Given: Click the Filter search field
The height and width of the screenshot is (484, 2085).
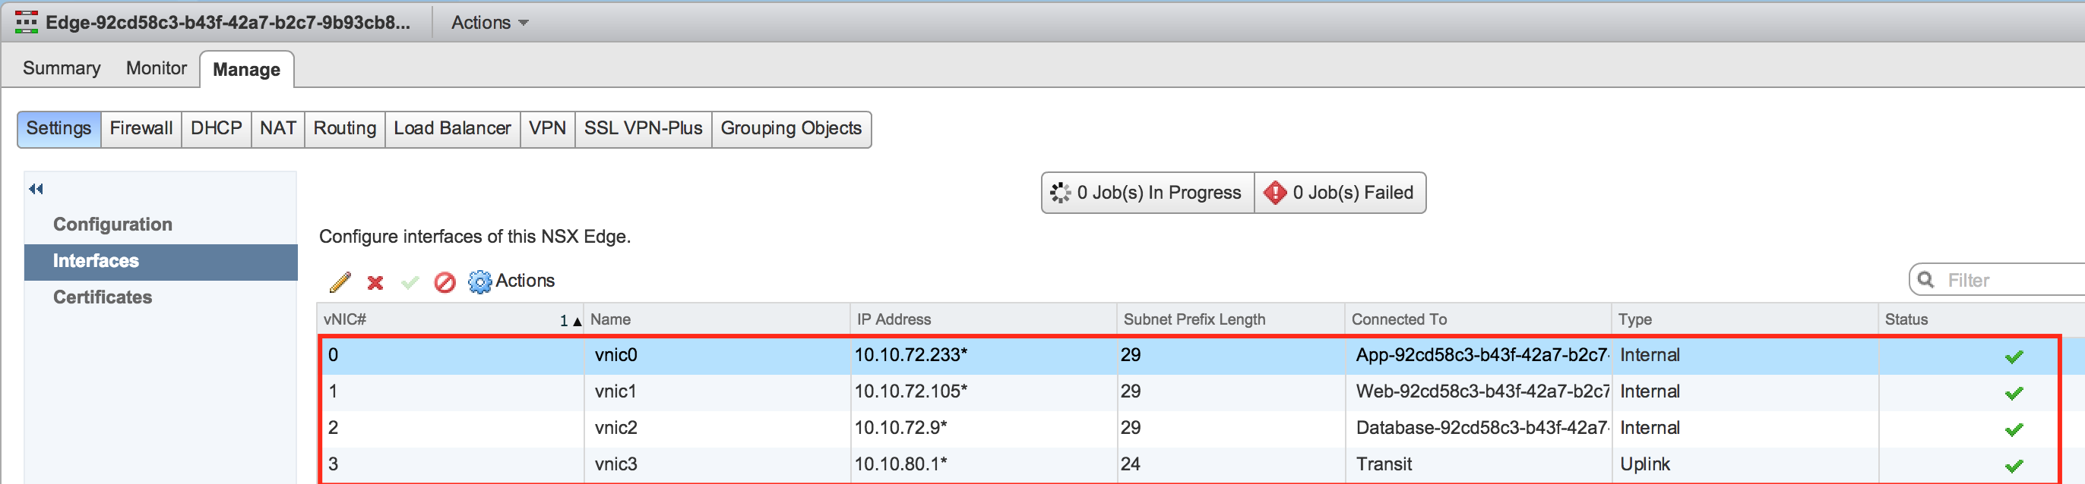Looking at the screenshot, I should pyautogui.click(x=2007, y=281).
